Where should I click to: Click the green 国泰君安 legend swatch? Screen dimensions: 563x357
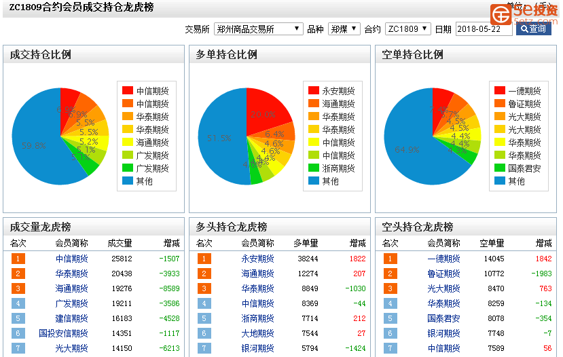pyautogui.click(x=500, y=168)
